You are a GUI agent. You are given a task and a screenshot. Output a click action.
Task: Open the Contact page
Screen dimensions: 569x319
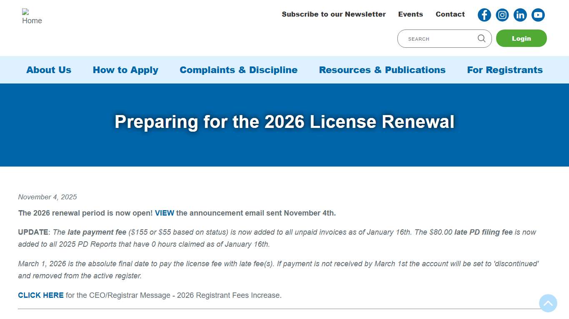(450, 14)
